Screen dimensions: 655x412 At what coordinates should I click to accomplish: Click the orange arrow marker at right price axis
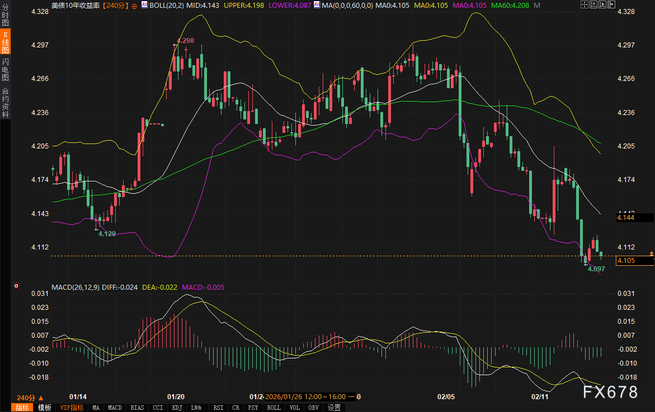tap(652, 254)
